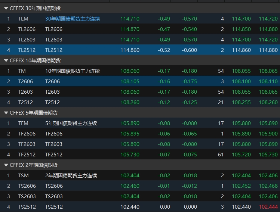Click T2512 last price 108.260
This screenshot has width=280, height=212.
coord(130,102)
